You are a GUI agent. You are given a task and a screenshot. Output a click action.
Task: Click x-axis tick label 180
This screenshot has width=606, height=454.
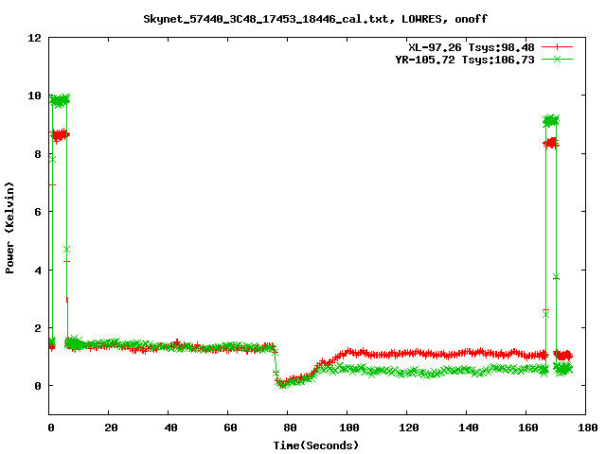pyautogui.click(x=585, y=428)
